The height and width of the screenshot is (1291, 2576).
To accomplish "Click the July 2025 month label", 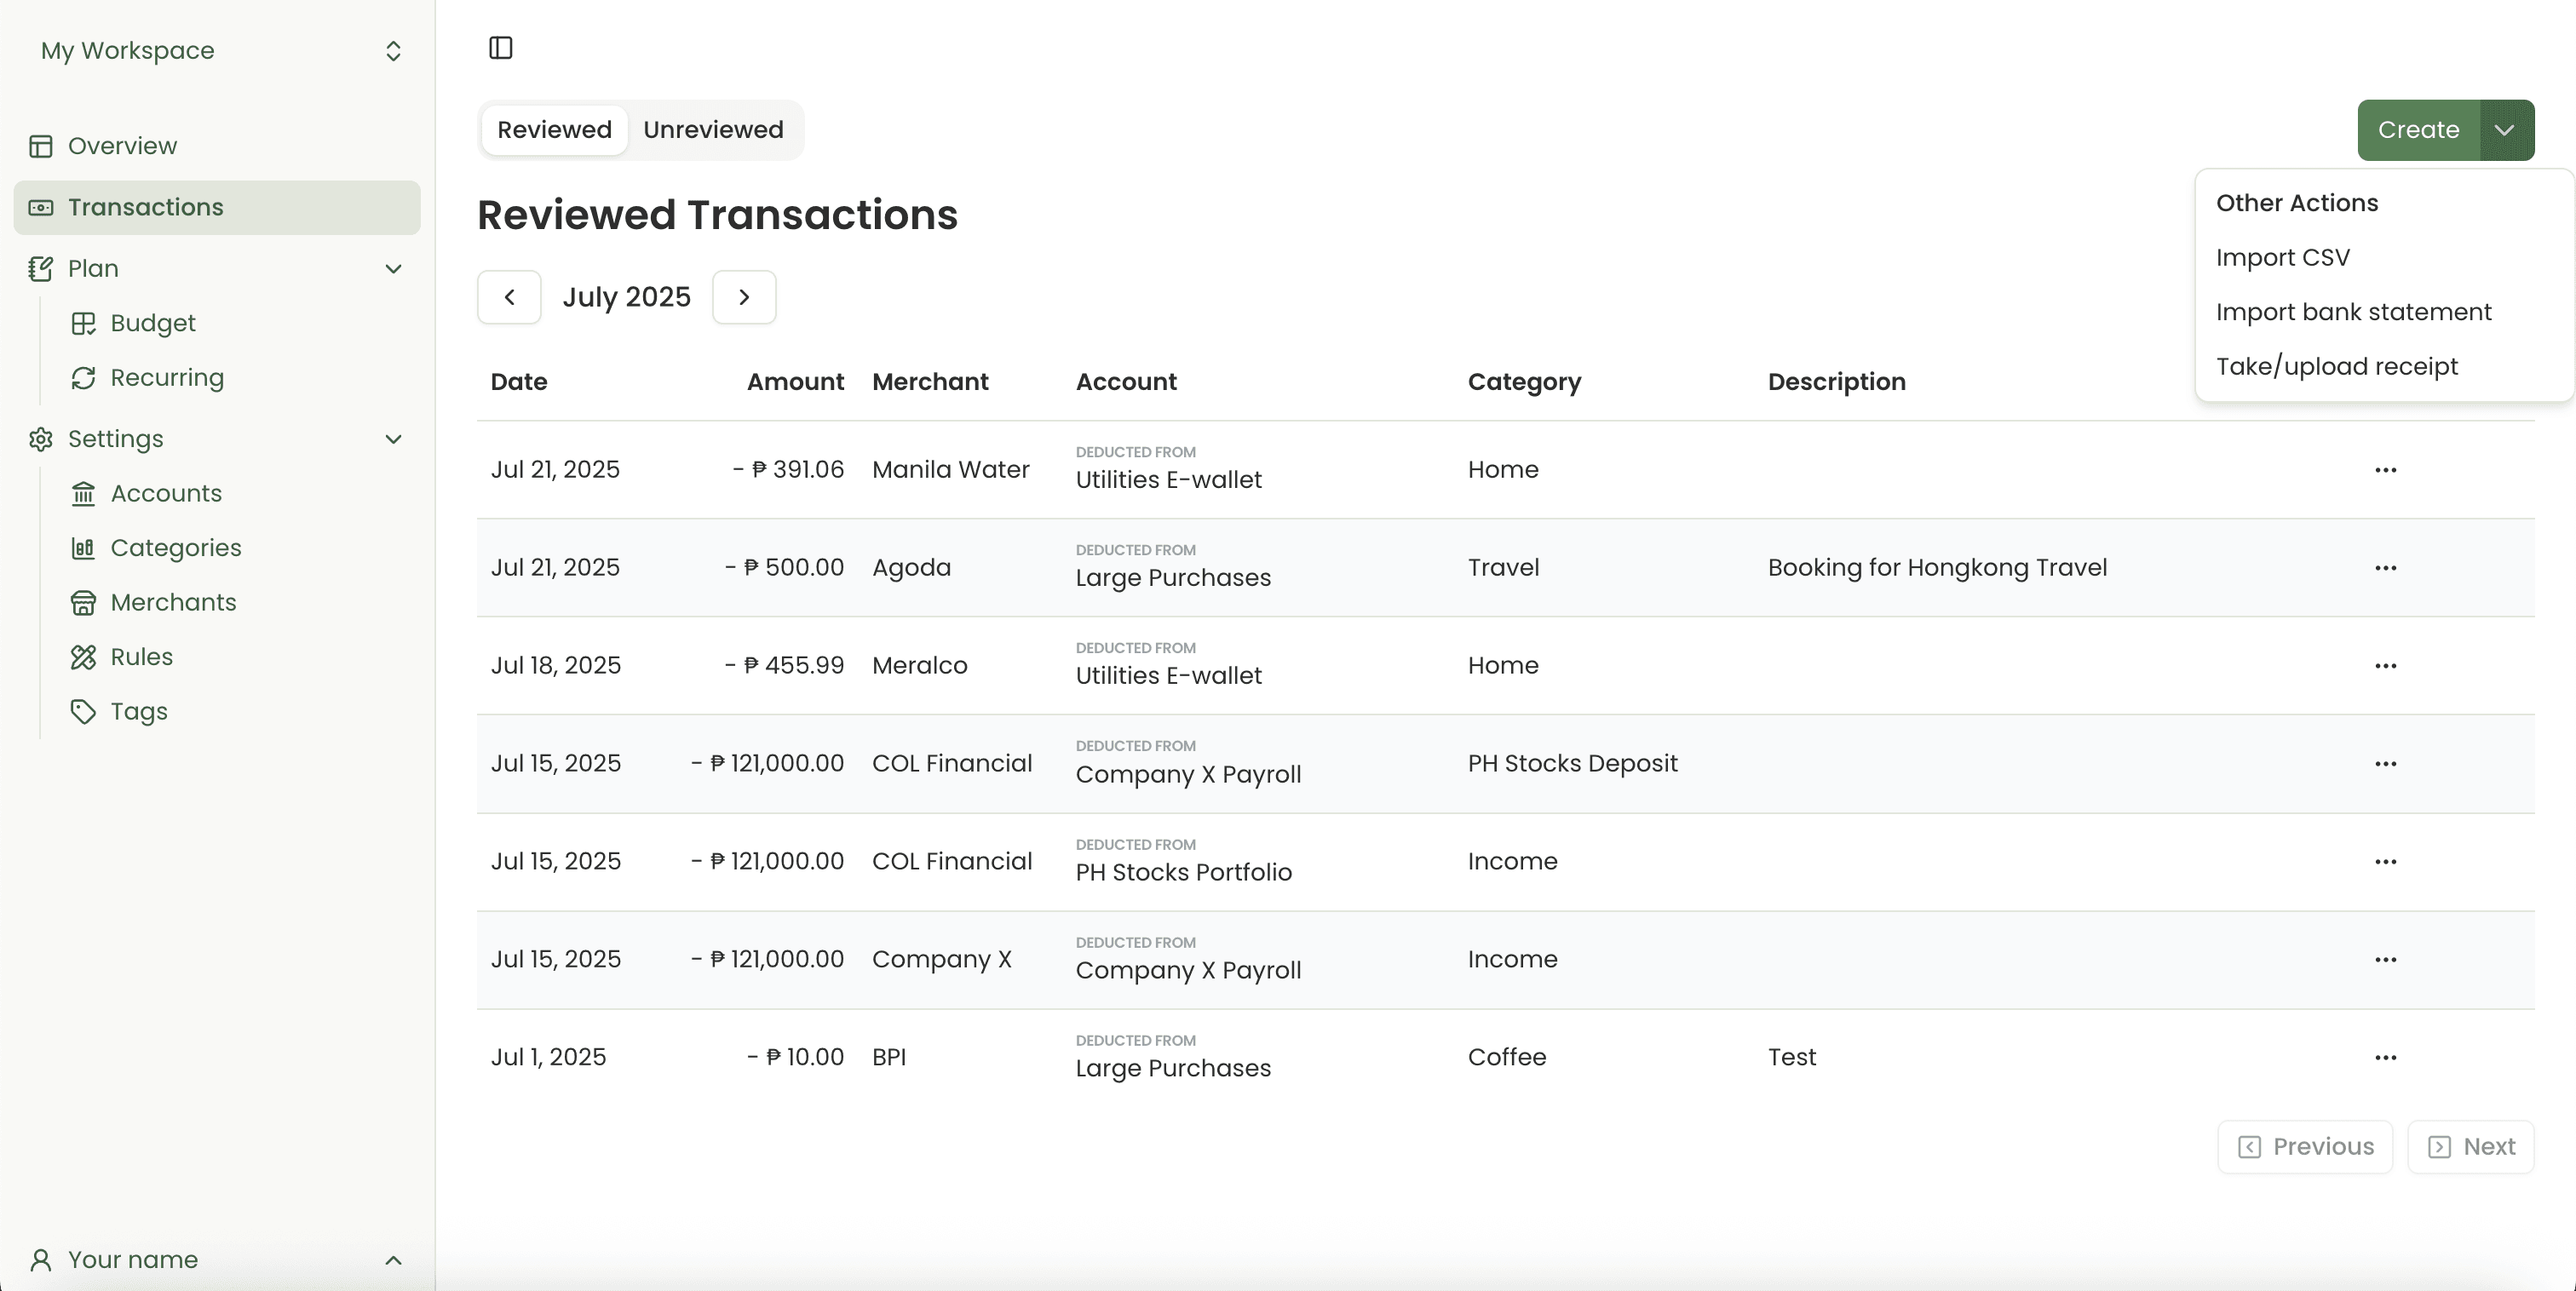I will click(627, 297).
